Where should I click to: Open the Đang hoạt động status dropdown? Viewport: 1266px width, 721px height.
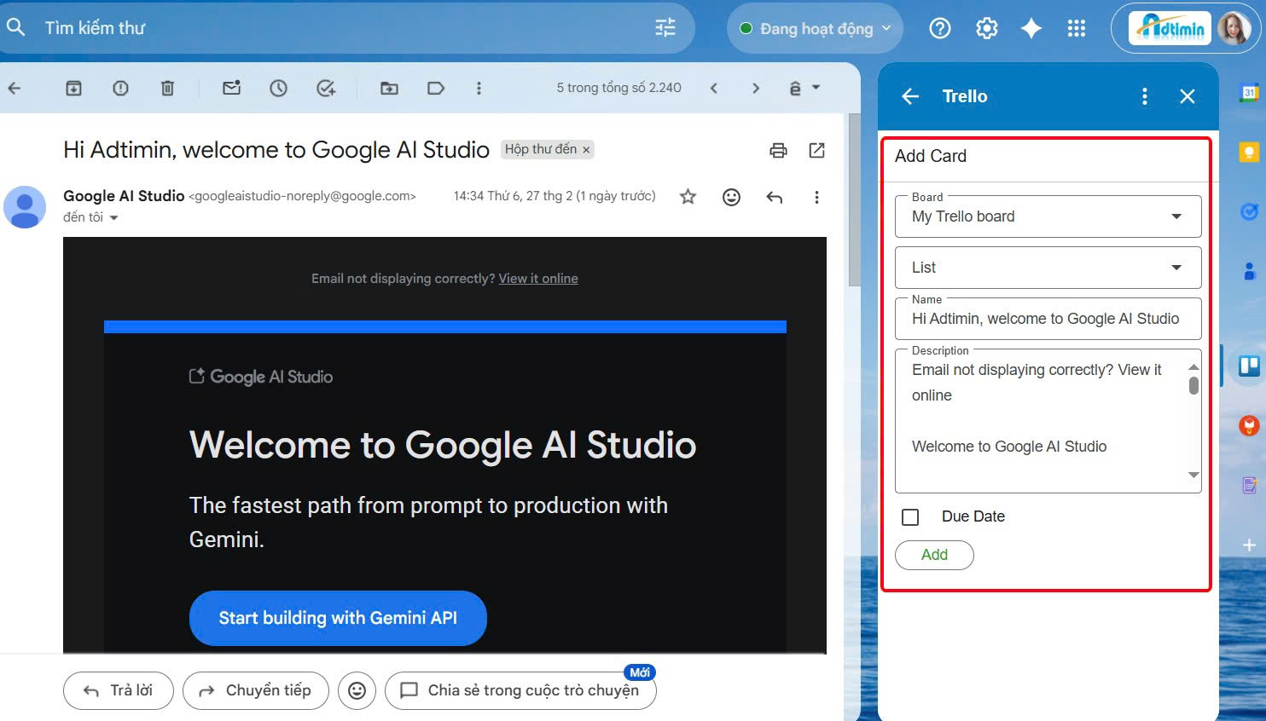815,29
